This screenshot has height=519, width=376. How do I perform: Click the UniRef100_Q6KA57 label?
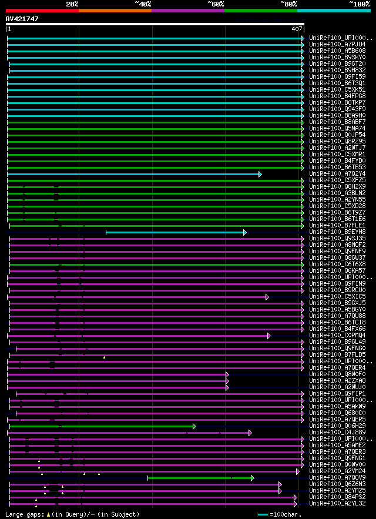[x=337, y=270]
